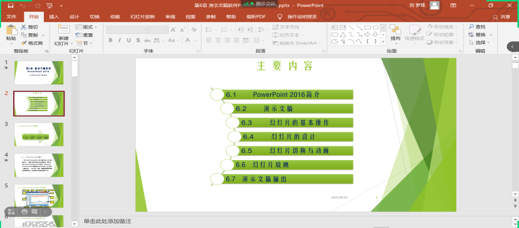This screenshot has width=519, height=228.
Task: Select the right arrow shape in gallery
Action: click(367, 34)
